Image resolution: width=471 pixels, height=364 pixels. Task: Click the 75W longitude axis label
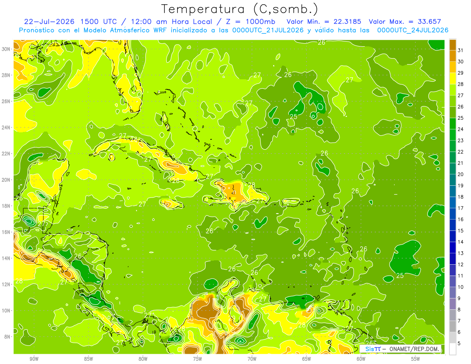tap(197, 359)
